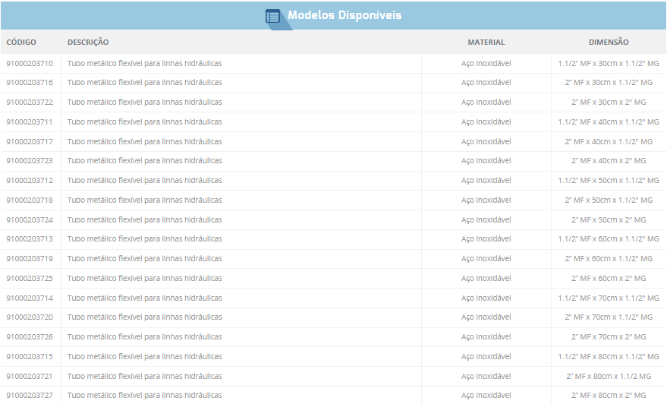Image resolution: width=667 pixels, height=404 pixels.
Task: Click the table icon beside Modelos Disponíveis
Action: coord(272,16)
